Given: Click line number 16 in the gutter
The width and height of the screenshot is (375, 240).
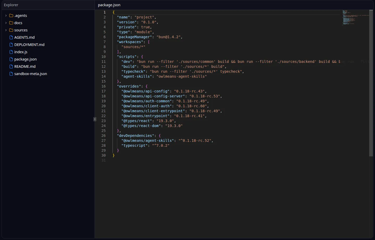Looking at the screenshot, I should point(104,86).
